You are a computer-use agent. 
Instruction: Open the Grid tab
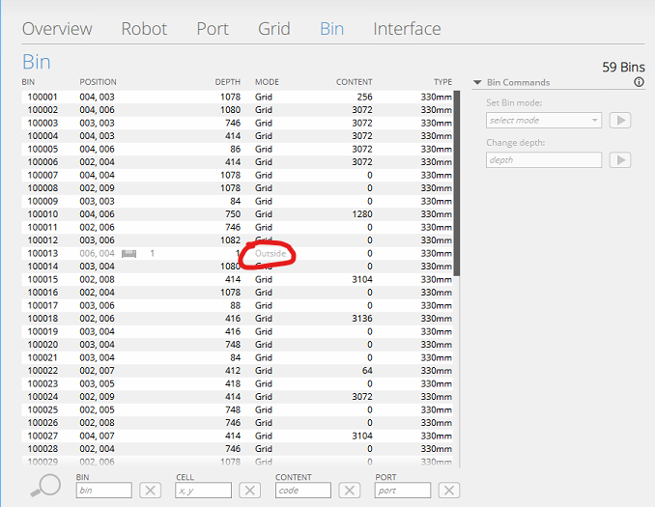pyautogui.click(x=273, y=28)
